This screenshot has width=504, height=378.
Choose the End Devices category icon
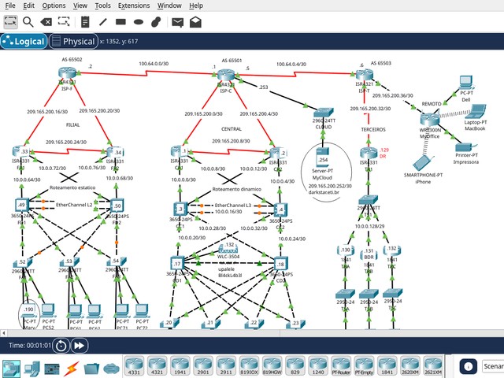30,367
